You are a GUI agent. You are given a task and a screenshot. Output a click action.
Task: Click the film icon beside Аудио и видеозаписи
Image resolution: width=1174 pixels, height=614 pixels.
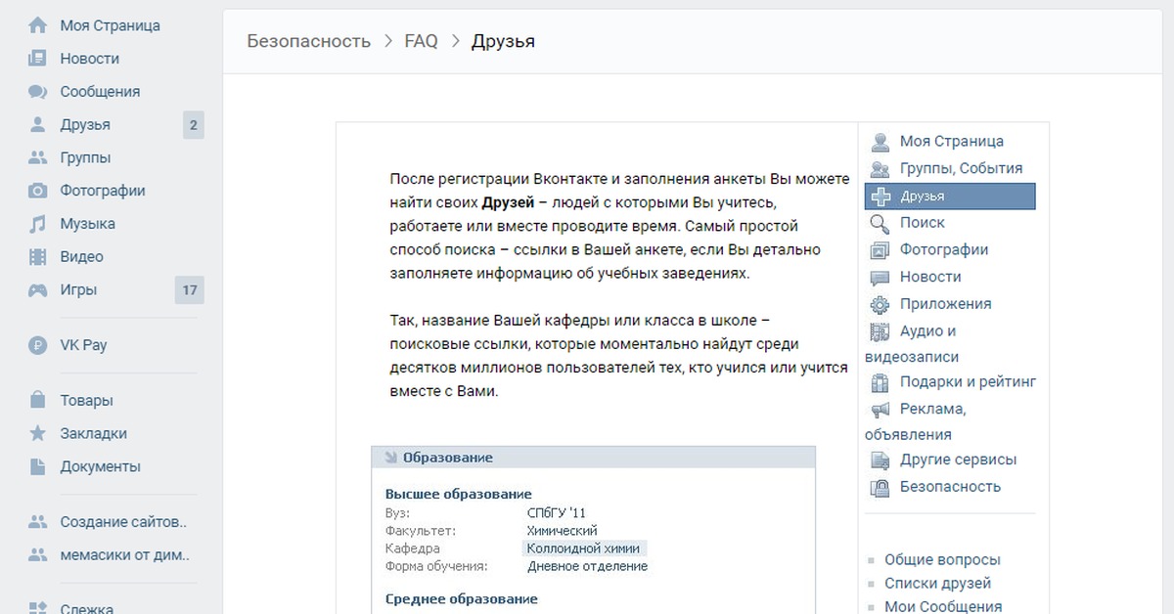[x=880, y=331]
